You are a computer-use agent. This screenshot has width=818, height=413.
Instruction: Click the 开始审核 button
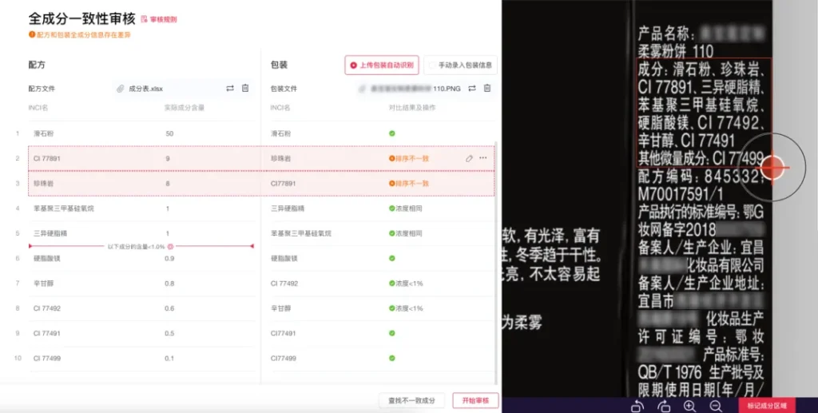(475, 399)
